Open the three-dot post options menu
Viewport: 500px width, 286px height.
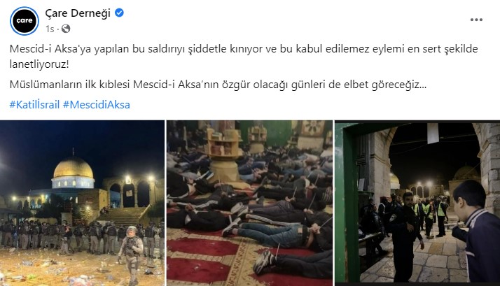tap(476, 20)
